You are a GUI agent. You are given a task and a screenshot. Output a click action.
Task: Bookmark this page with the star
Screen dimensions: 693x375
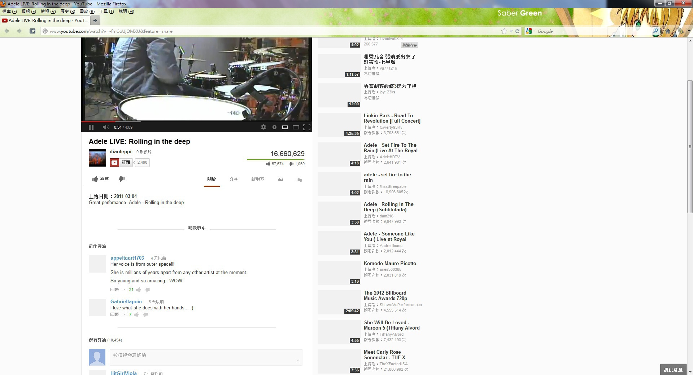pyautogui.click(x=504, y=31)
